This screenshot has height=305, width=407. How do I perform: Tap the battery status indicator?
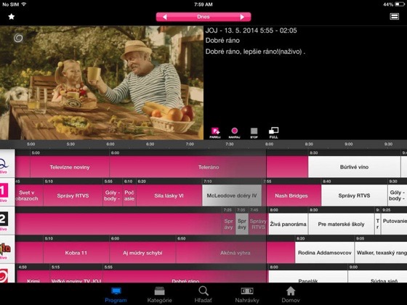[x=399, y=4]
